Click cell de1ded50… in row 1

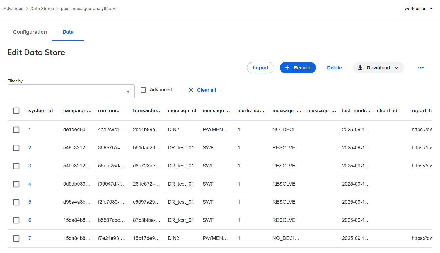coord(77,130)
